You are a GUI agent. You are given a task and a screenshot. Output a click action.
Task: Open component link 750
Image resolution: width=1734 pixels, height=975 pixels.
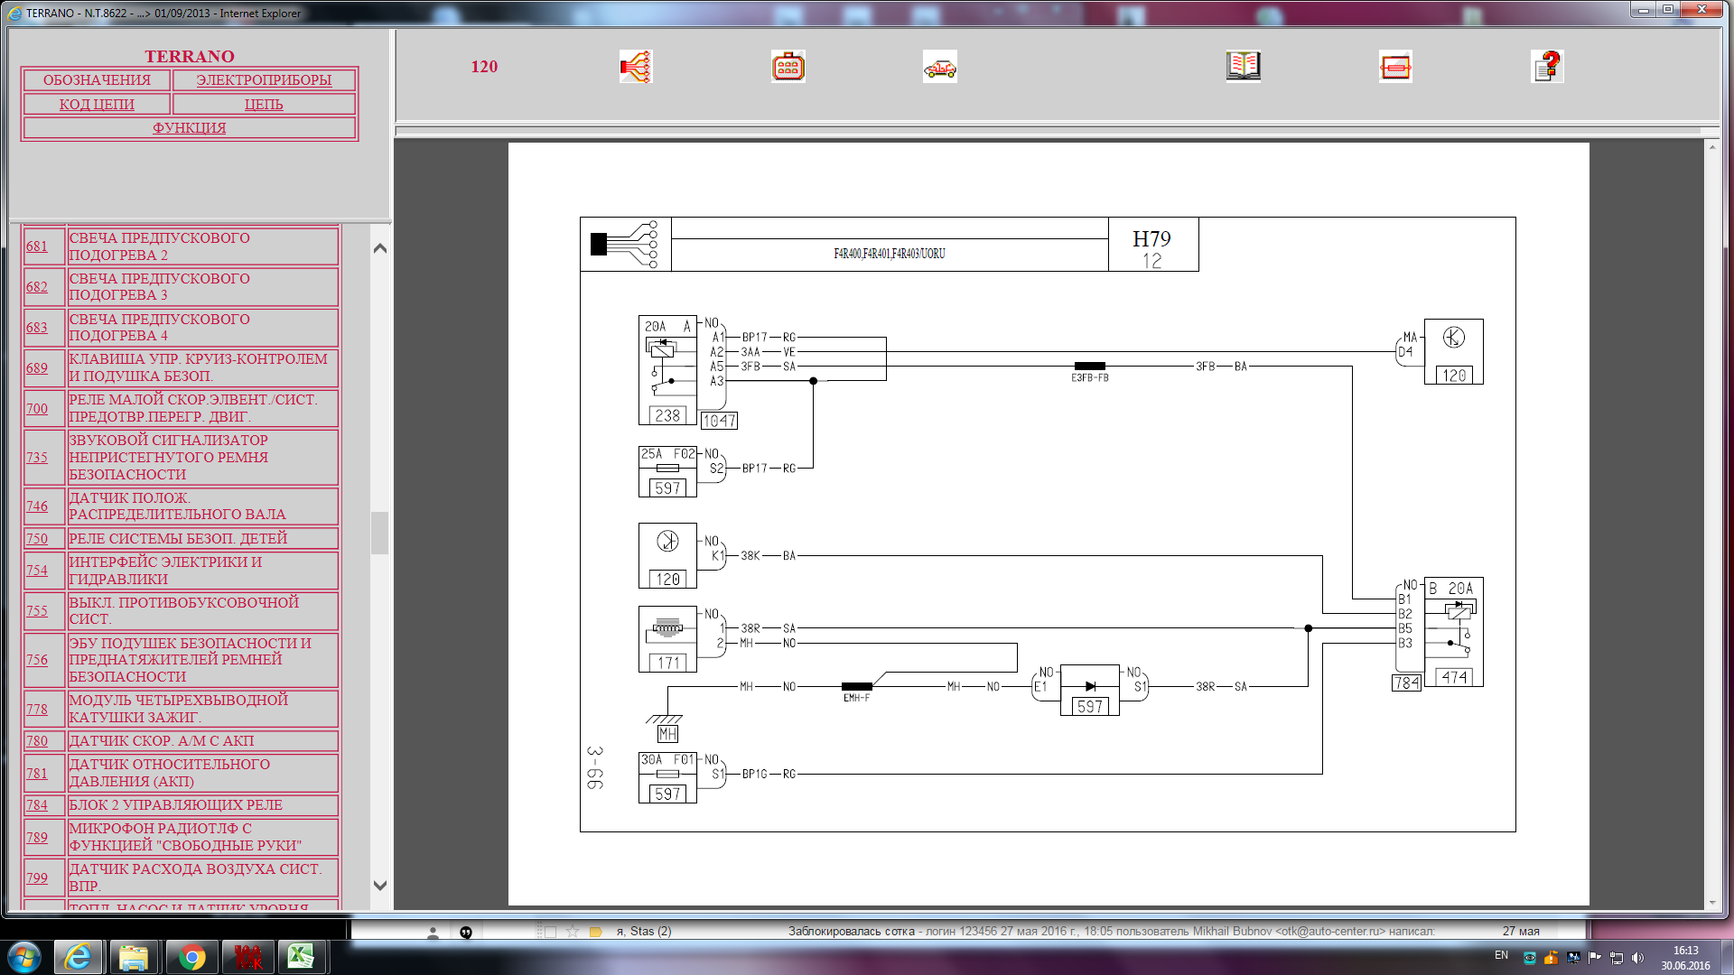[37, 539]
